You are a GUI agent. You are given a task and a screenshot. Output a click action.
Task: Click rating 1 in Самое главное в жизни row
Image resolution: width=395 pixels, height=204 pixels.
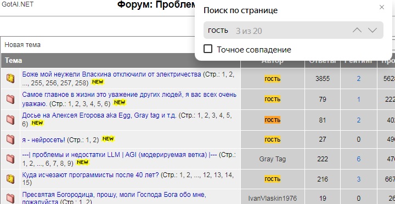(358, 99)
